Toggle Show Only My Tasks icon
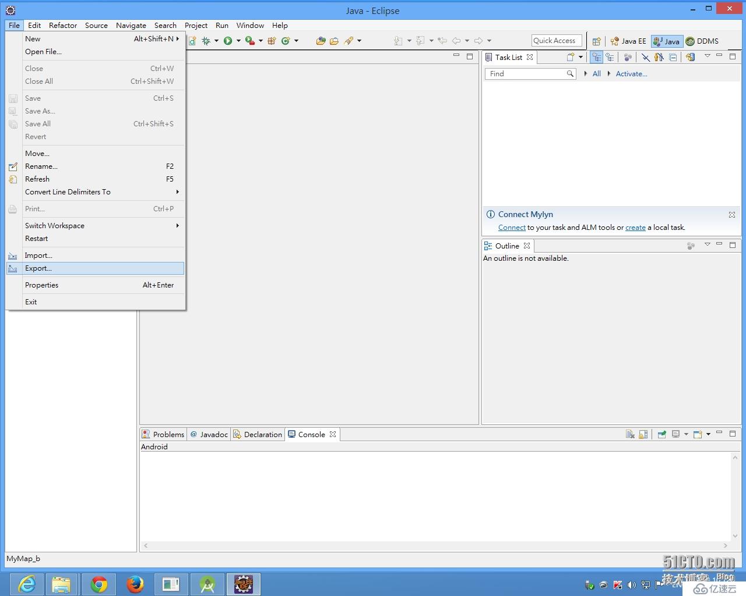 [659, 57]
